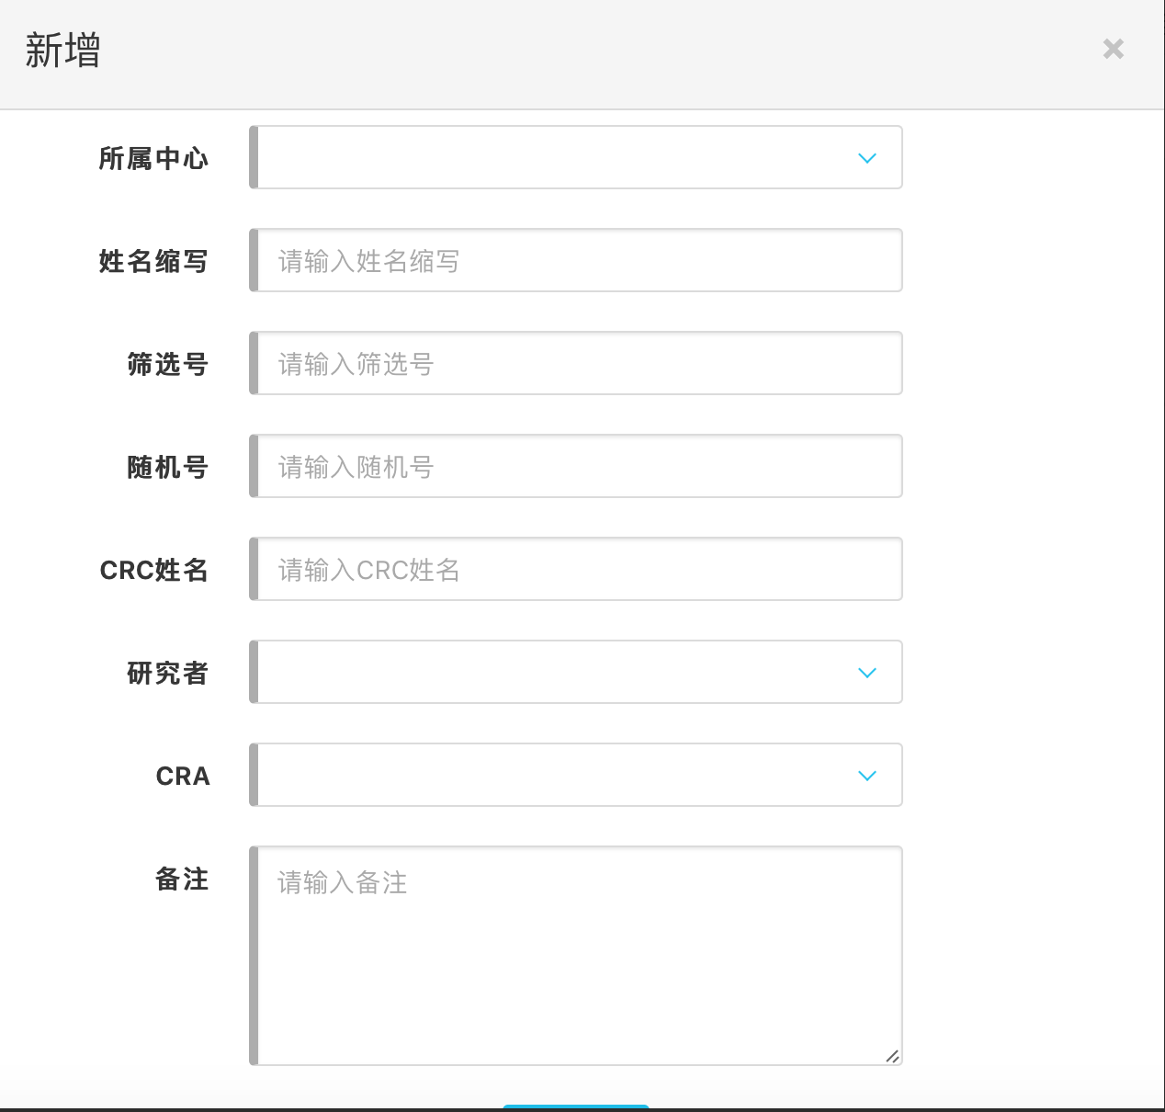Focus the 请输入备注 textarea
This screenshot has width=1165, height=1112.
[579, 956]
